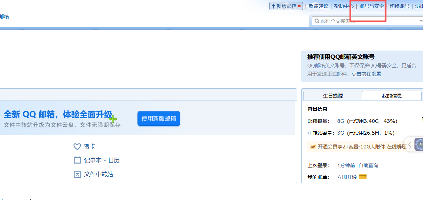423x200 pixels.
Task: Click the up arrow icon inside the 新版邮箱 button
Action: [273, 6]
